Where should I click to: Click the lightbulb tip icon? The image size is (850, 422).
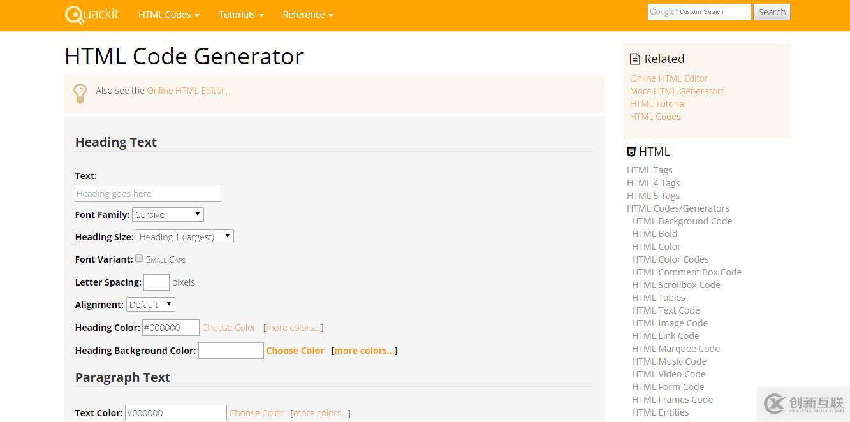pos(80,93)
